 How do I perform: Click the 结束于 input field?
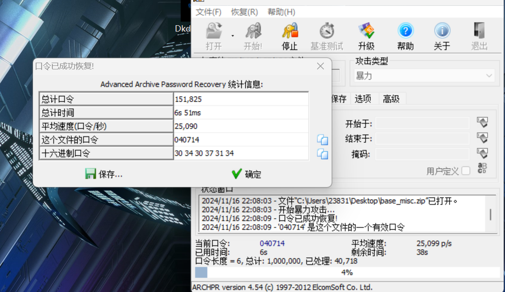(422, 138)
